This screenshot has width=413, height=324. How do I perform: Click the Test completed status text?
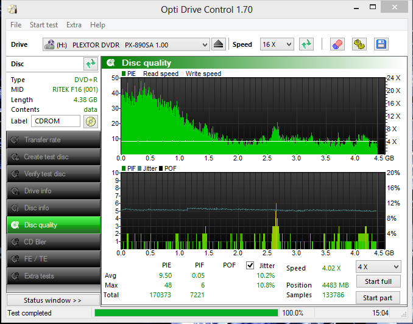point(29,313)
